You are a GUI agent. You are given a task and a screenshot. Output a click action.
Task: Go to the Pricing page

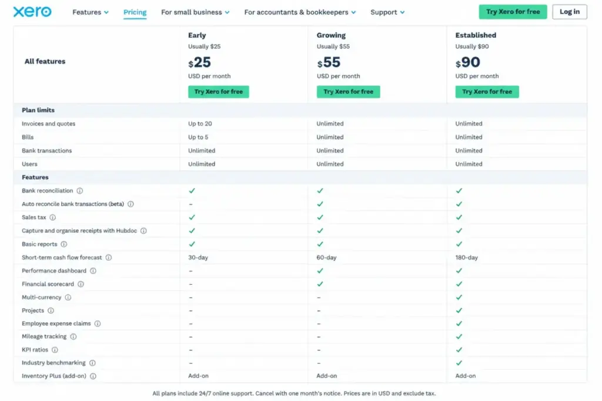(x=135, y=12)
